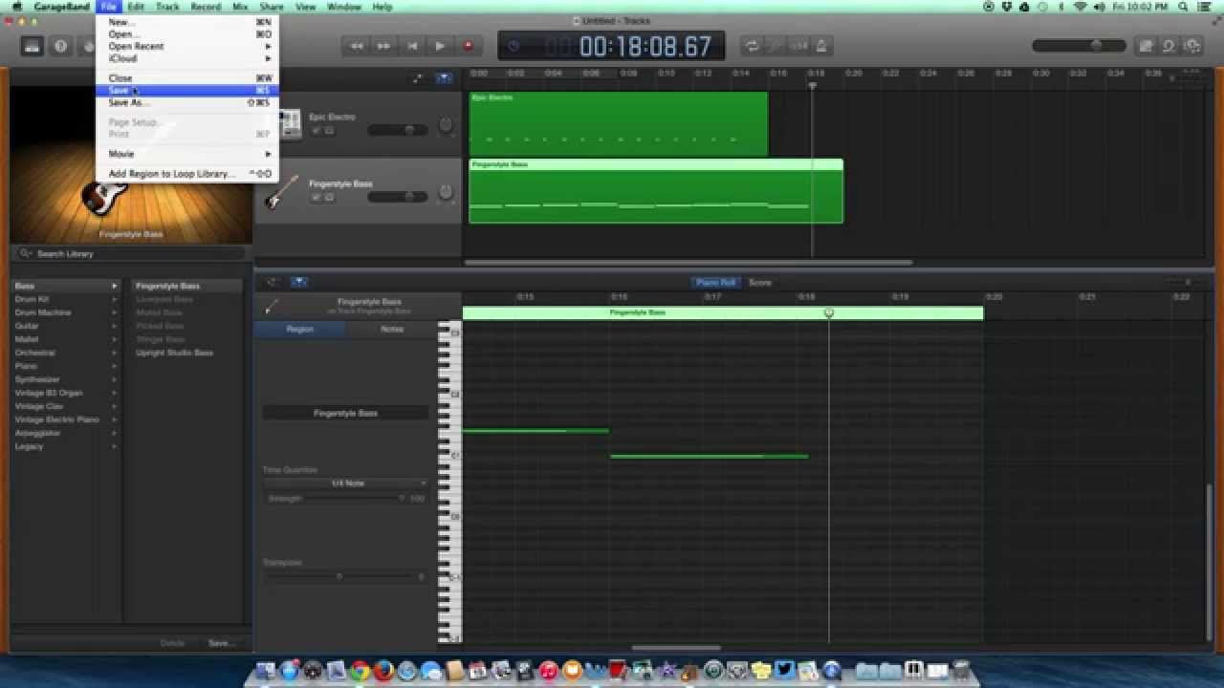
Task: Select the Fingerstyle Bass track guitar icon
Action: [x=281, y=191]
